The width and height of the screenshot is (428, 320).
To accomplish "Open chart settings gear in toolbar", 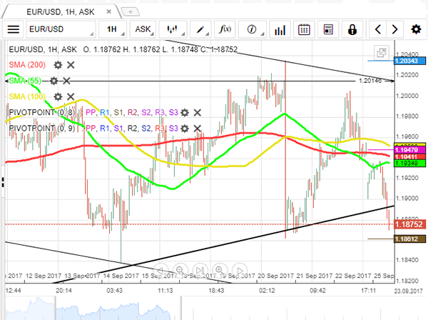I will coord(417,29).
